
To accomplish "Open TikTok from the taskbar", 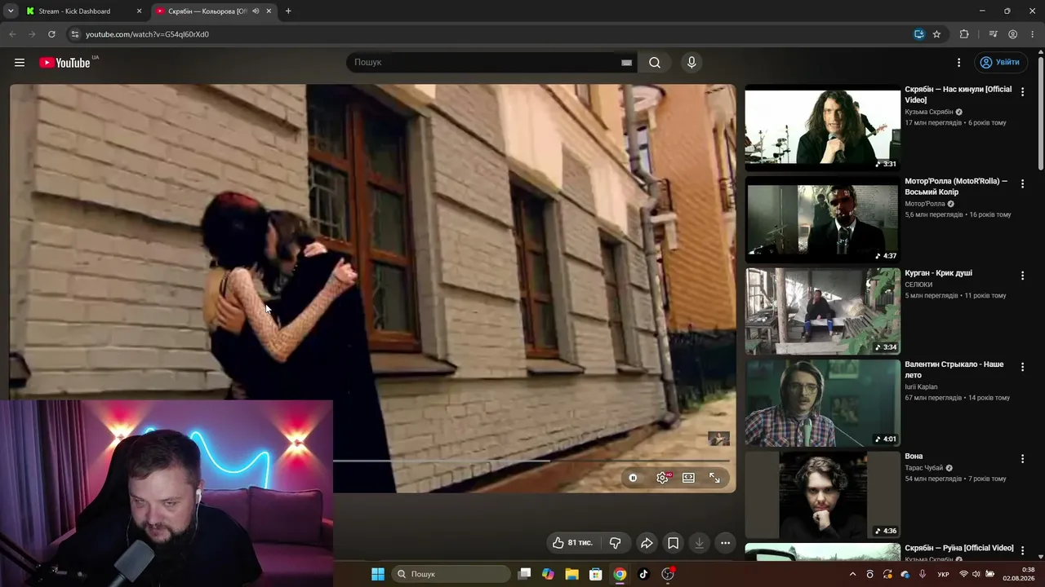I will [x=643, y=574].
